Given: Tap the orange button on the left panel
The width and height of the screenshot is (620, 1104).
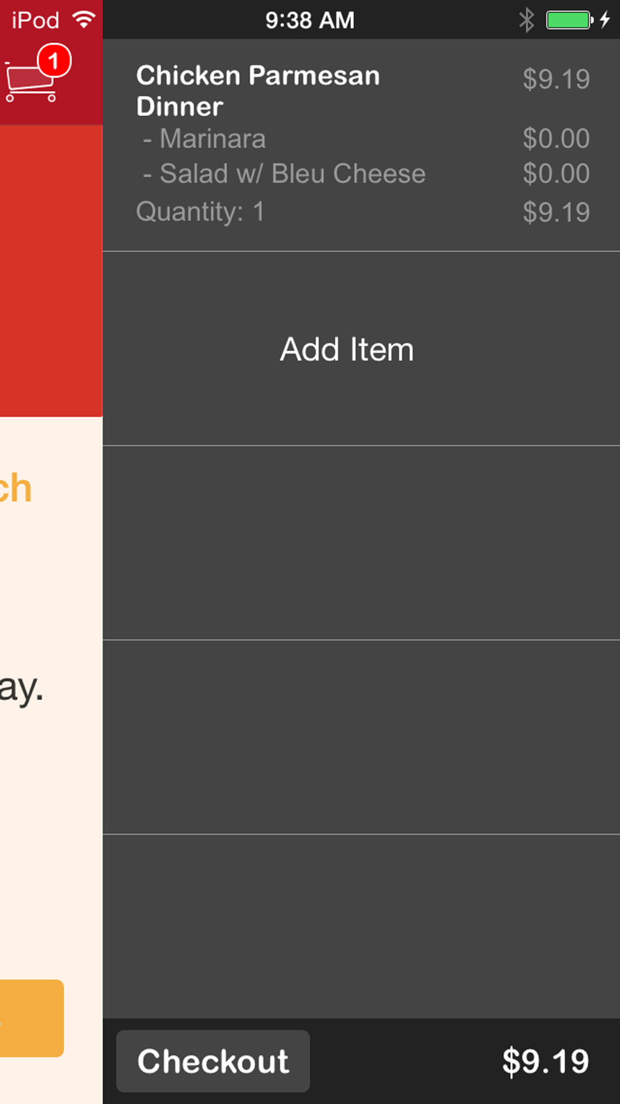Looking at the screenshot, I should pyautogui.click(x=32, y=1018).
